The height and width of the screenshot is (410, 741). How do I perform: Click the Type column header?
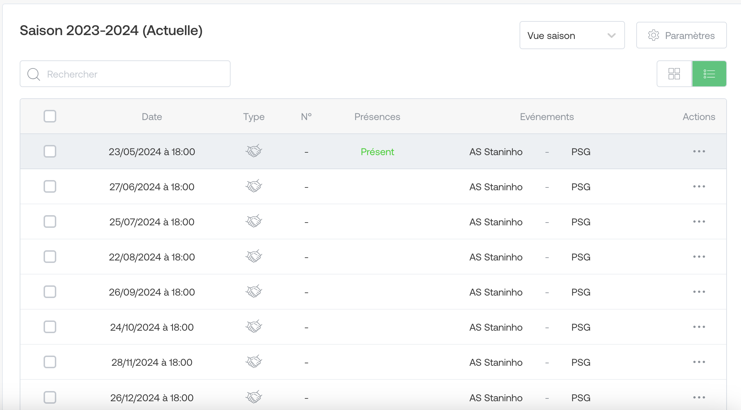point(254,117)
